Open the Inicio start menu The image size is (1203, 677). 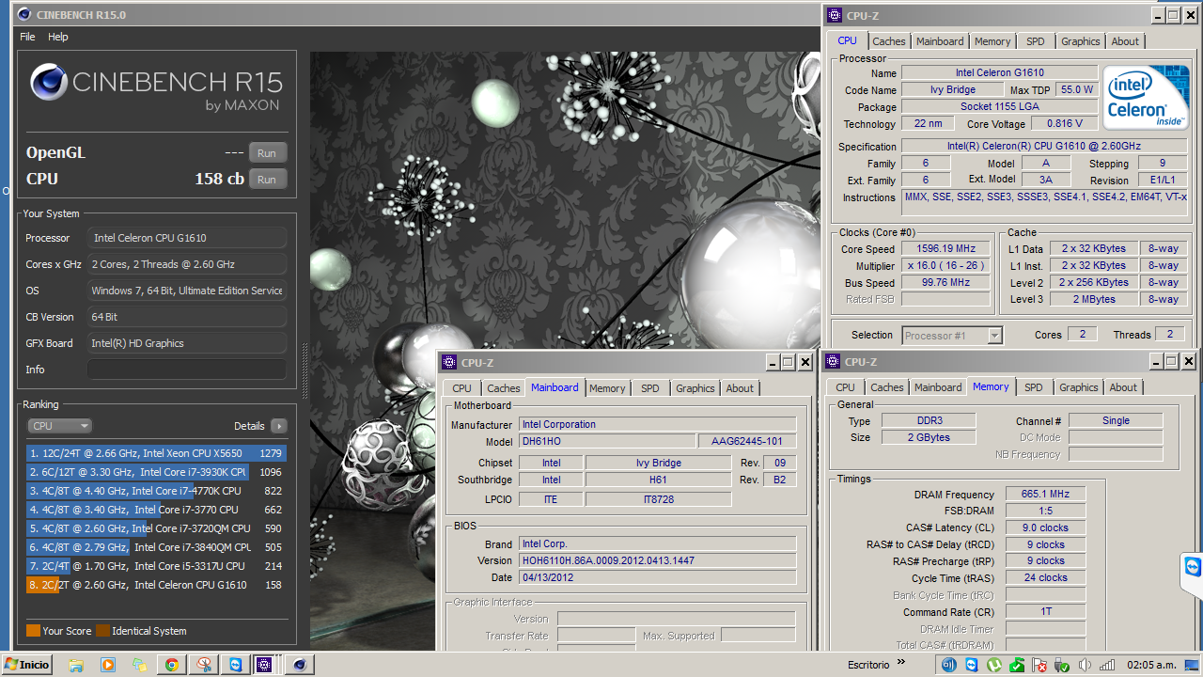[x=28, y=665]
